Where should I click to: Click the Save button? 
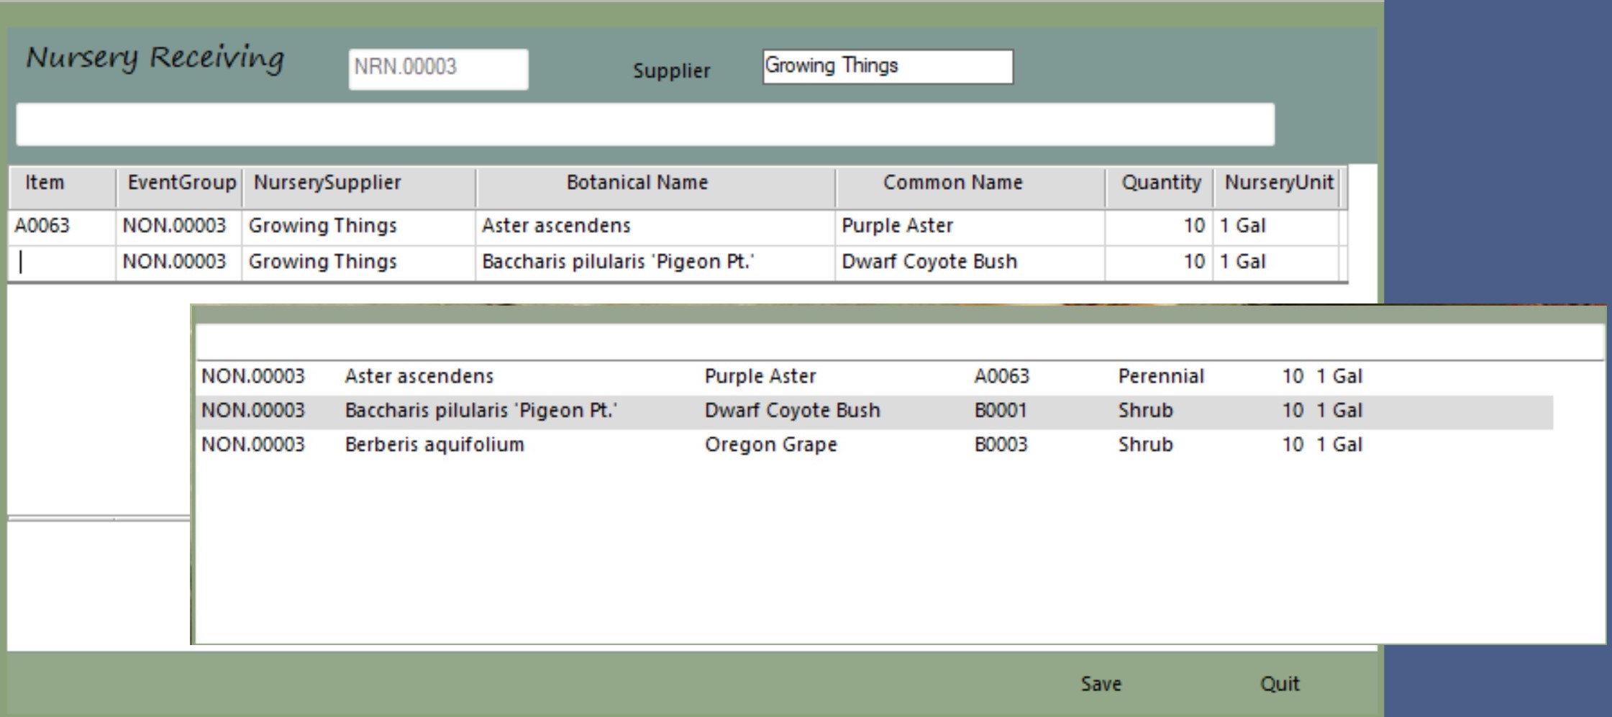point(1101,683)
